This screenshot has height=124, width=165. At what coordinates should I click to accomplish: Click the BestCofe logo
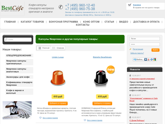[x=12, y=8]
